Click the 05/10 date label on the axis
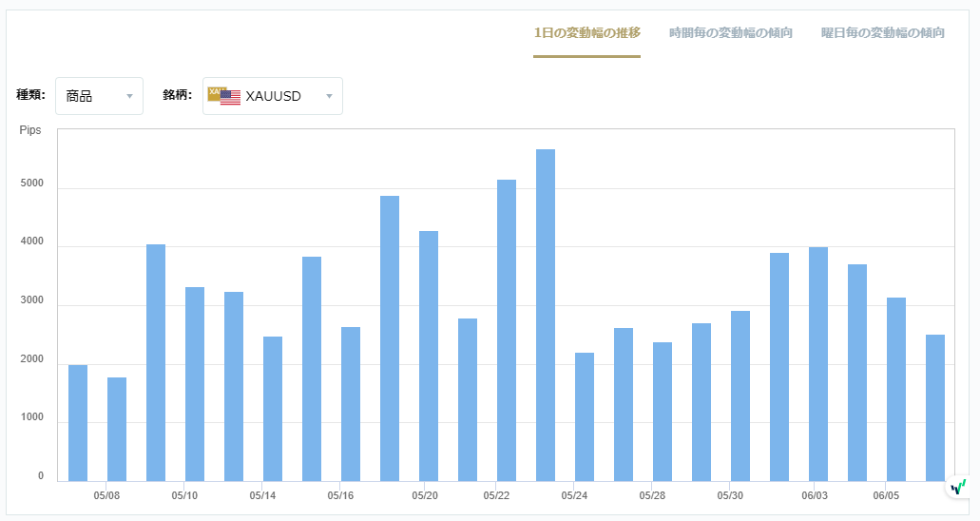The height and width of the screenshot is (521, 980). 184,495
